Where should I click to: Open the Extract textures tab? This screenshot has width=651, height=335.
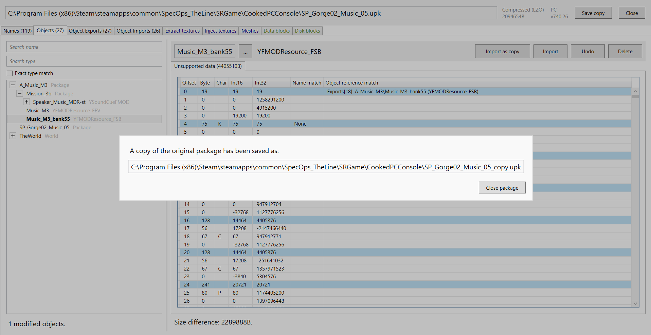(x=182, y=31)
